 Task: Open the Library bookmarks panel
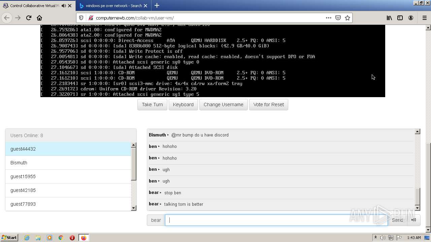(389, 18)
